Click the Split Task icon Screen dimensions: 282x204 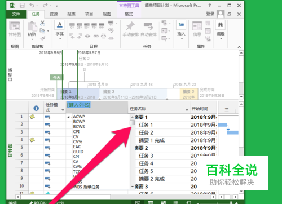point(87,36)
